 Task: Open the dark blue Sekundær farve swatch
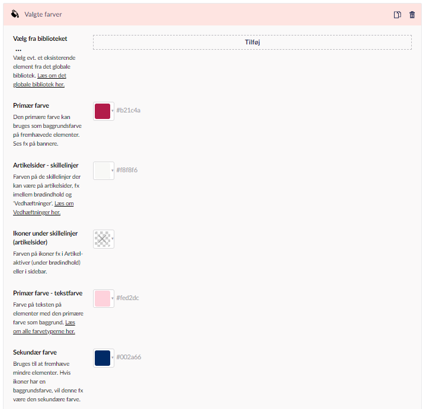(103, 358)
